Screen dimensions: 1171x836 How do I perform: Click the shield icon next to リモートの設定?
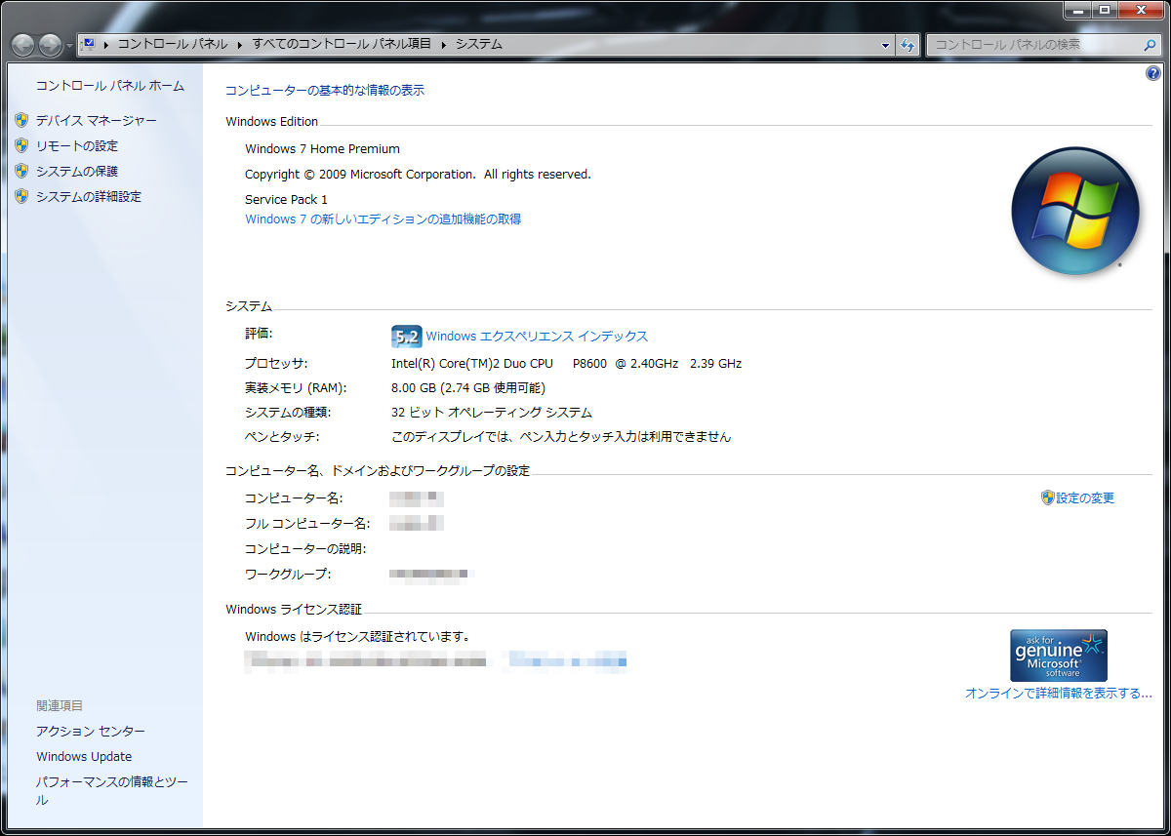coord(21,145)
